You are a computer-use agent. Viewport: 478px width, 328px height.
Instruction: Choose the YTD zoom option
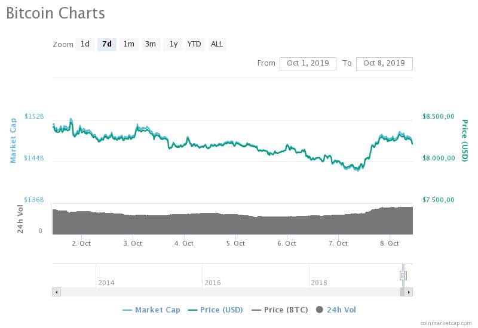click(x=194, y=44)
